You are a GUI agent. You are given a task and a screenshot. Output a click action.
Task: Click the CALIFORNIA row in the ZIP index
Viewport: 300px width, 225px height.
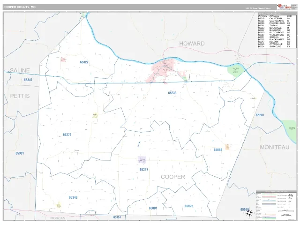(274, 19)
